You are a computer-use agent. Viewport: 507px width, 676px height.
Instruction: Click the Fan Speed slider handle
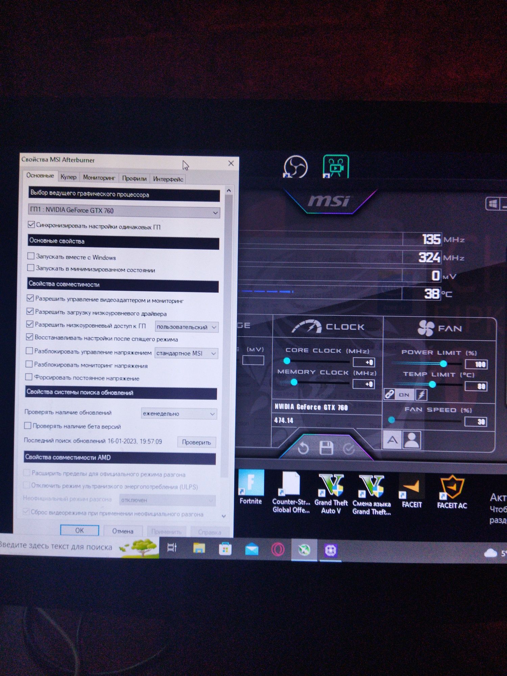(391, 420)
